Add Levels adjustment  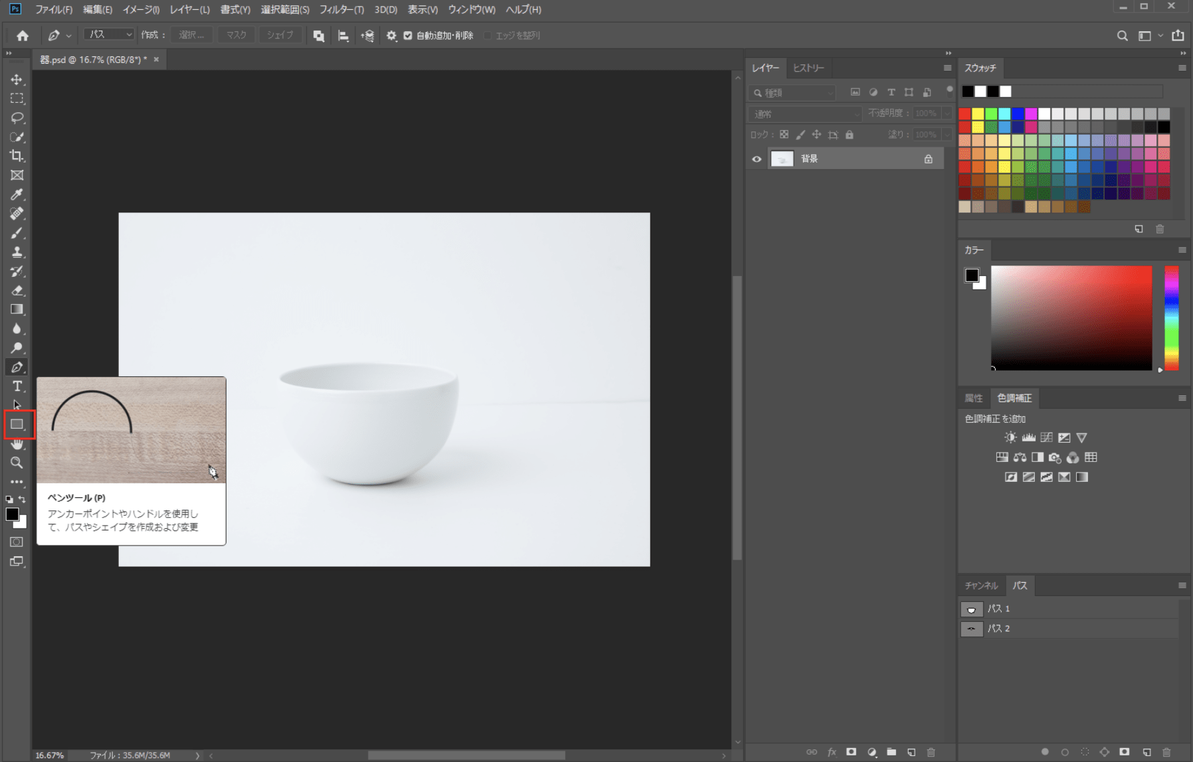coord(1028,437)
